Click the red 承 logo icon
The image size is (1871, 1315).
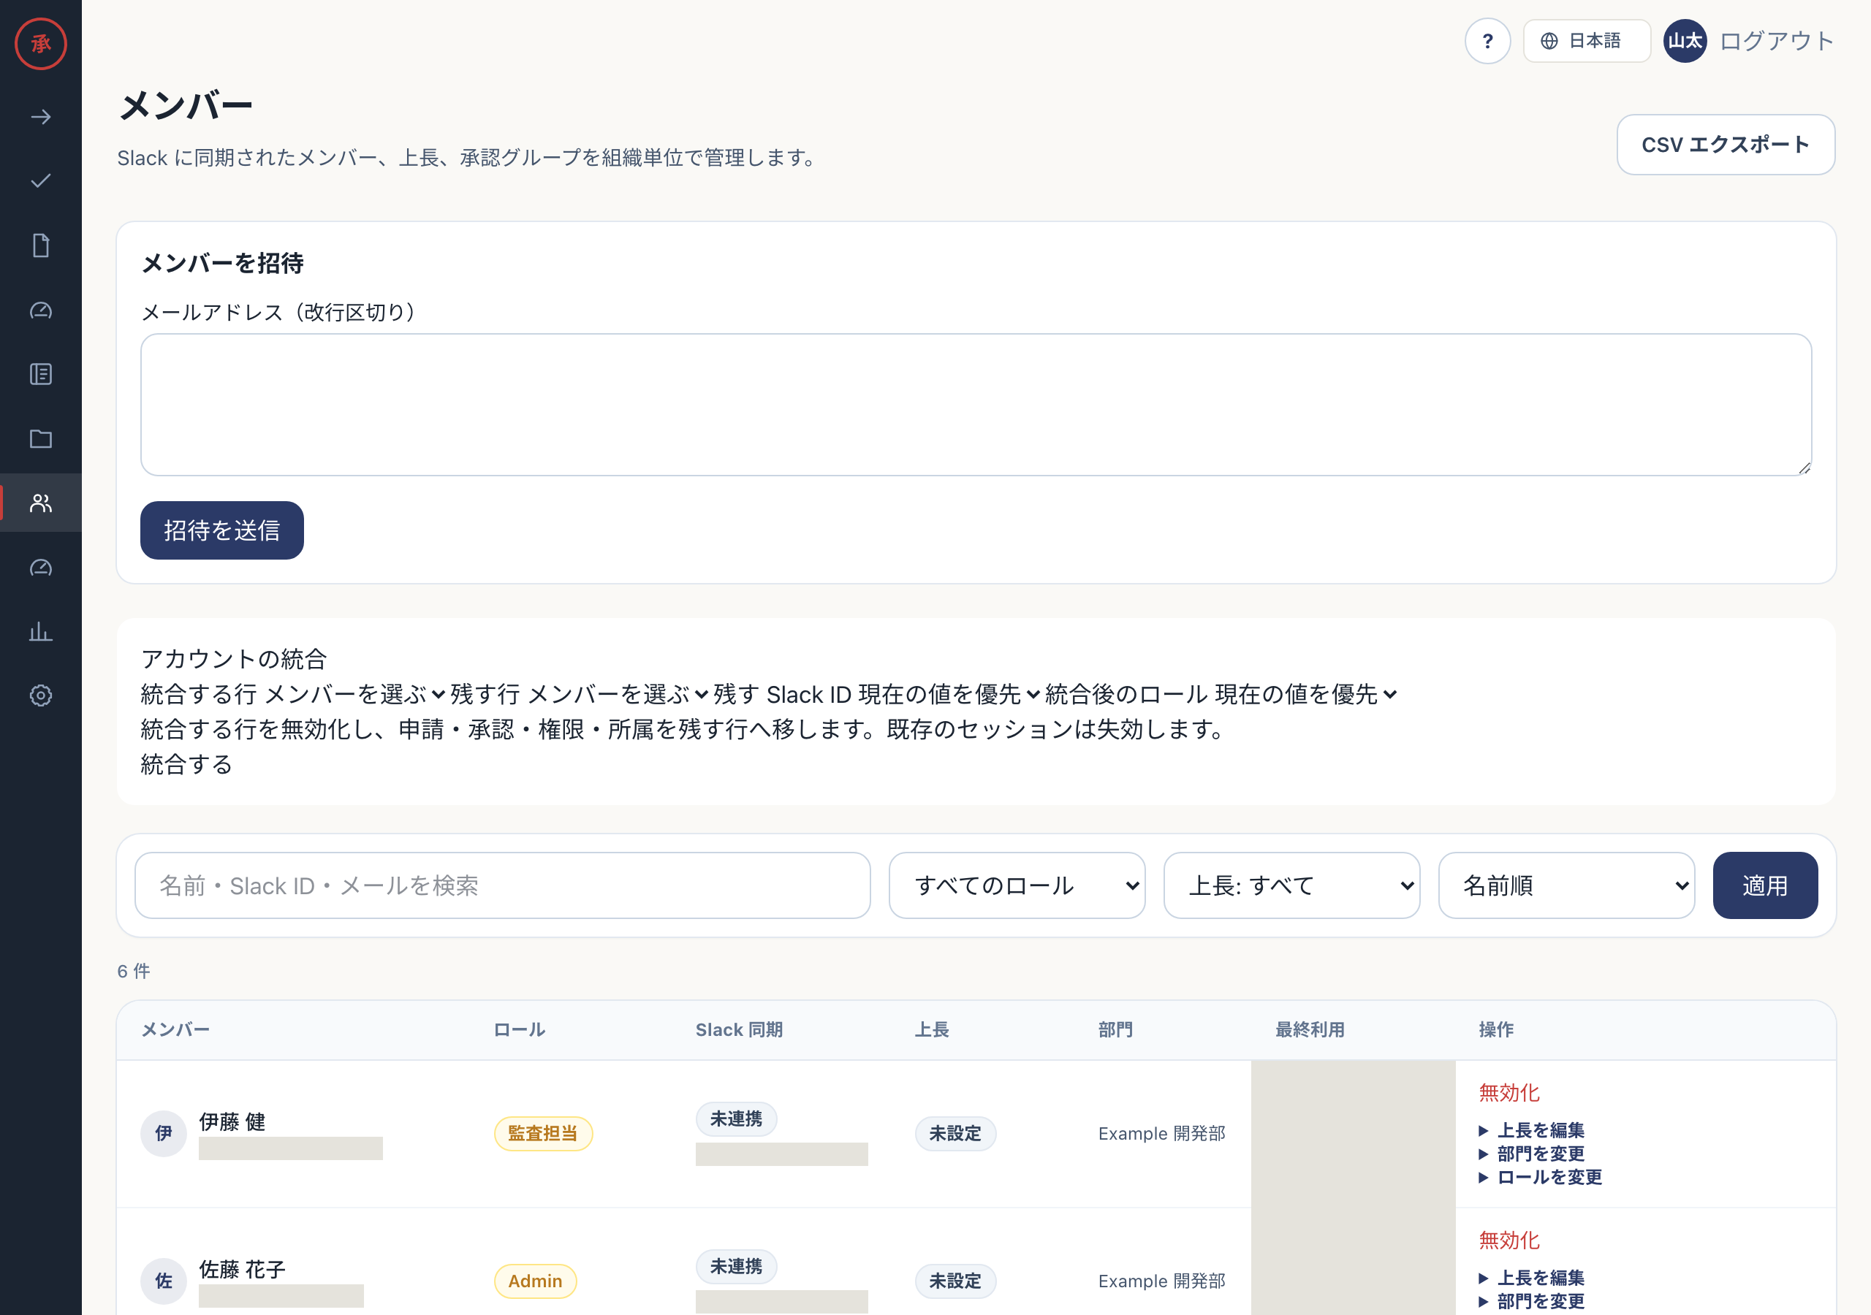tap(41, 44)
